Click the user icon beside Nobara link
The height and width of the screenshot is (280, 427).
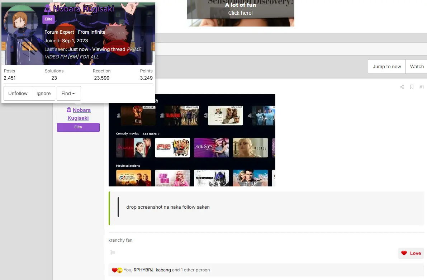68,110
